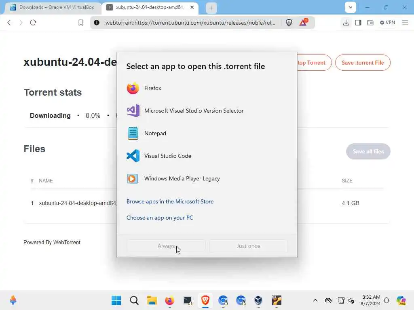Select Visual Studio Code app

pyautogui.click(x=207, y=156)
